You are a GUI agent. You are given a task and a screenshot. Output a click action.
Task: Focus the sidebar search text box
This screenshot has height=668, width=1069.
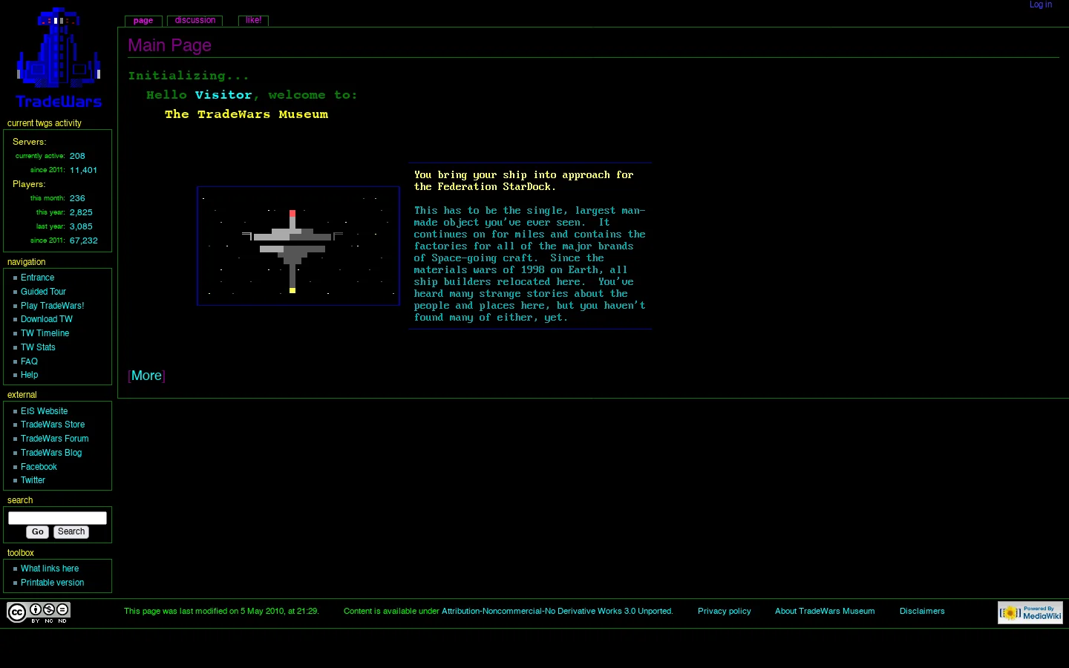pyautogui.click(x=57, y=518)
